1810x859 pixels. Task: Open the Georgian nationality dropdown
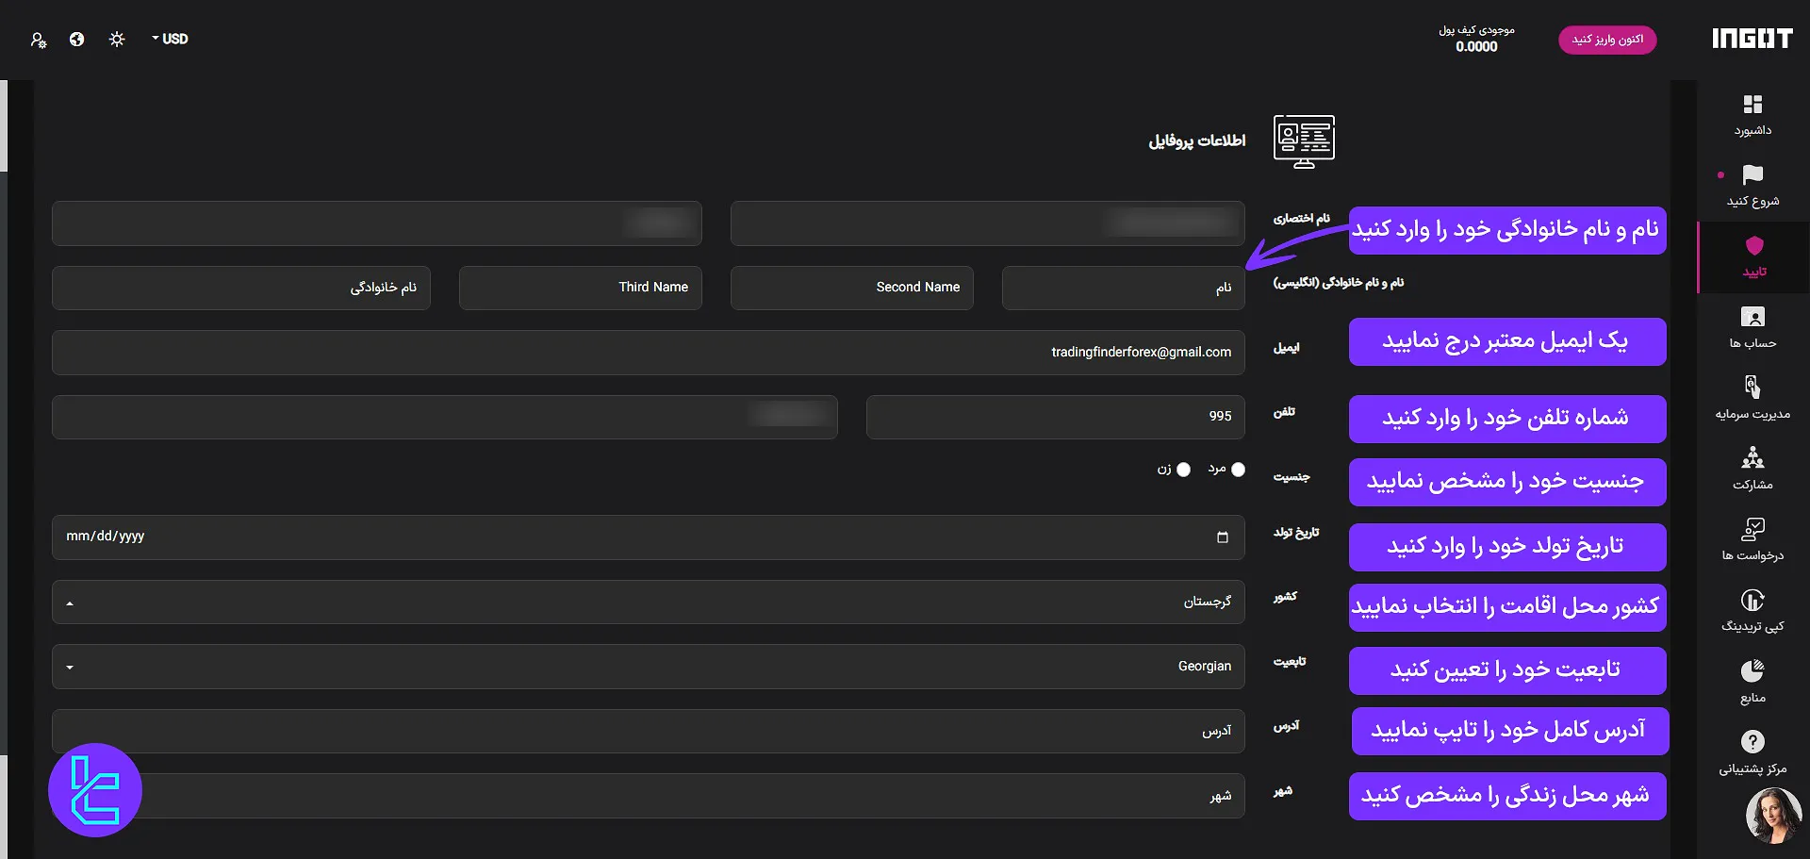[648, 667]
